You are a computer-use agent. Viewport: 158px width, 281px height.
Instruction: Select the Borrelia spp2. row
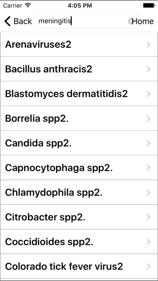pyautogui.click(x=79, y=118)
